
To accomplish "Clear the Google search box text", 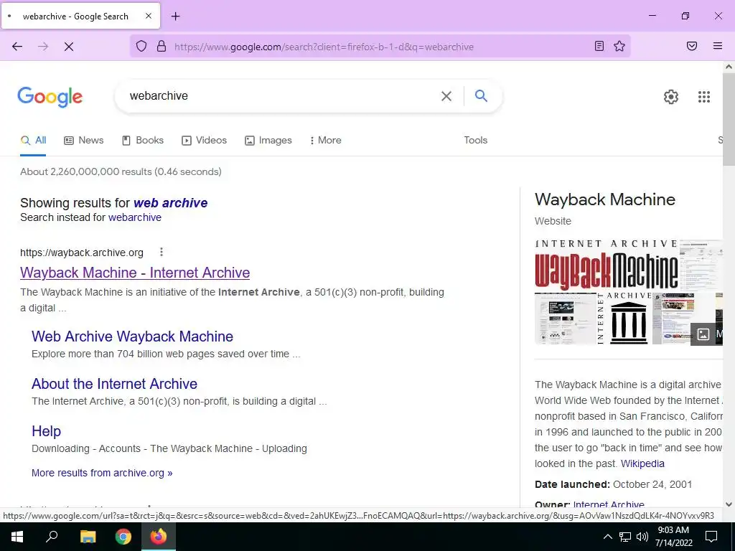I will [446, 96].
